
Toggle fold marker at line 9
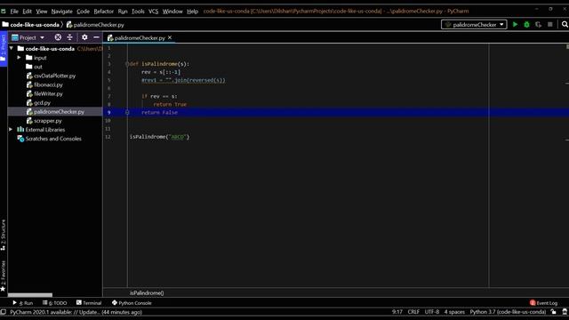[x=127, y=113]
